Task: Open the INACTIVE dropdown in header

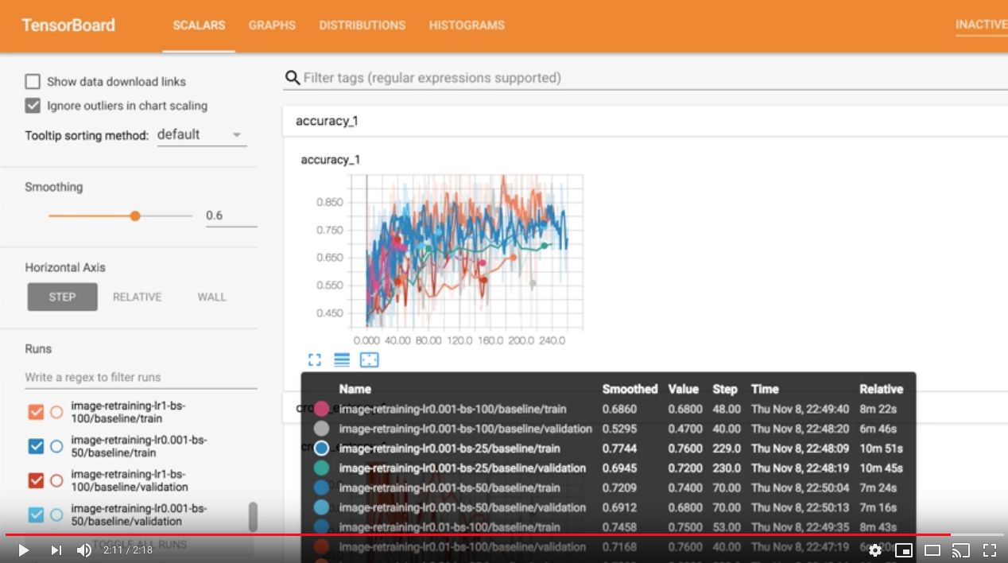Action: pyautogui.click(x=982, y=25)
